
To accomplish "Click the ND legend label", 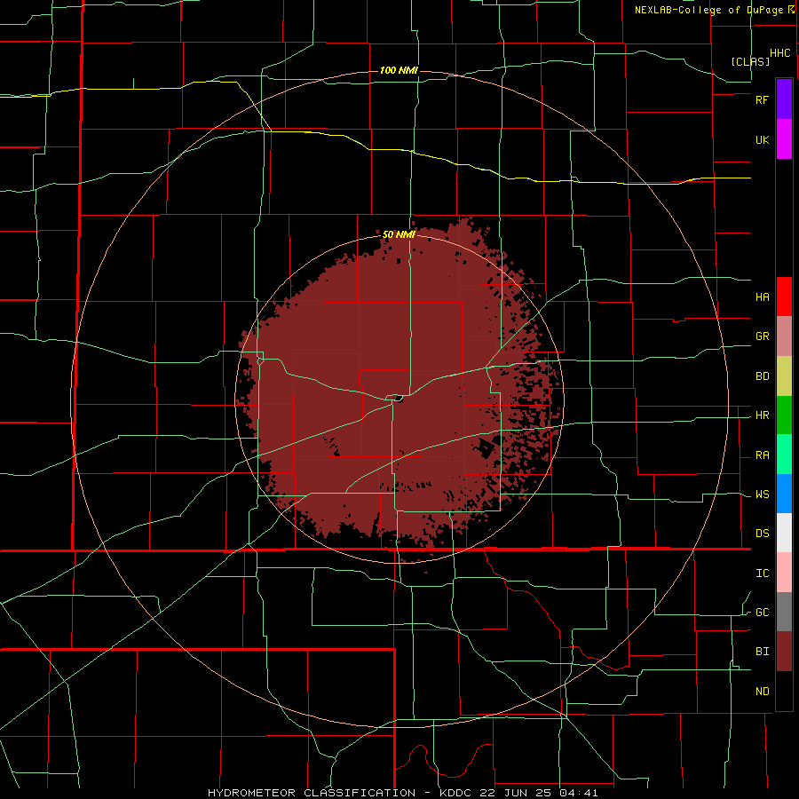I will point(762,692).
